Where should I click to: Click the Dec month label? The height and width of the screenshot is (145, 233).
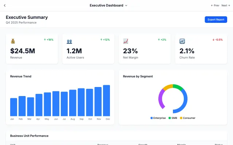108,119
